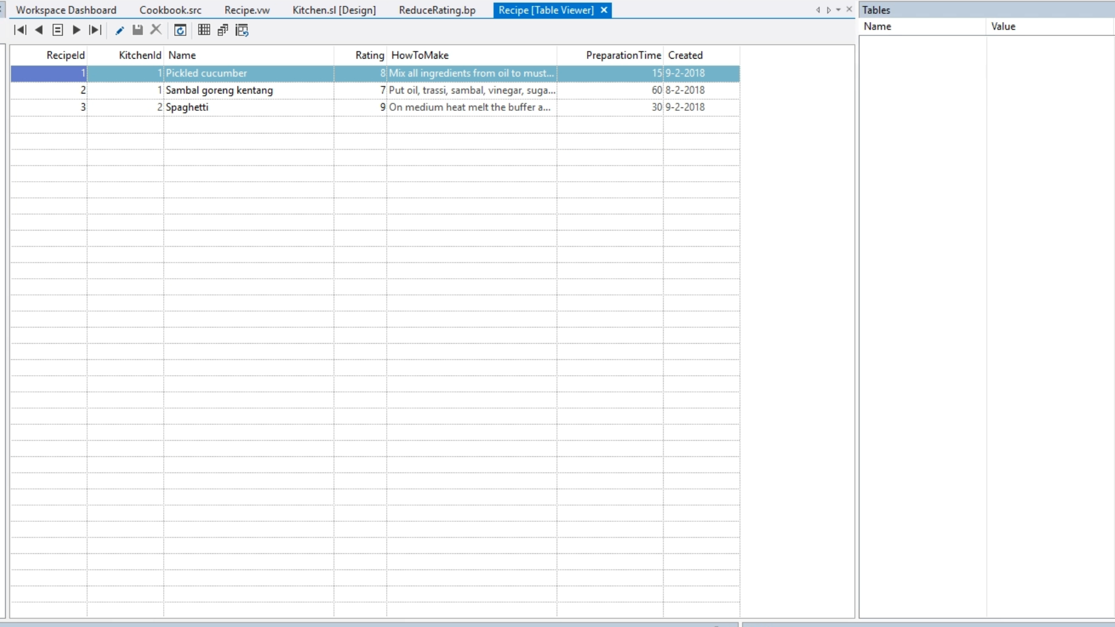Sort by the Rating column header
Viewport: 1115px width, 627px height.
(x=369, y=55)
